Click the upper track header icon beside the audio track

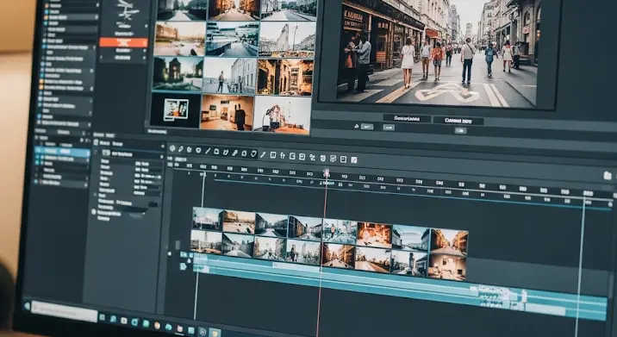[x=184, y=255]
